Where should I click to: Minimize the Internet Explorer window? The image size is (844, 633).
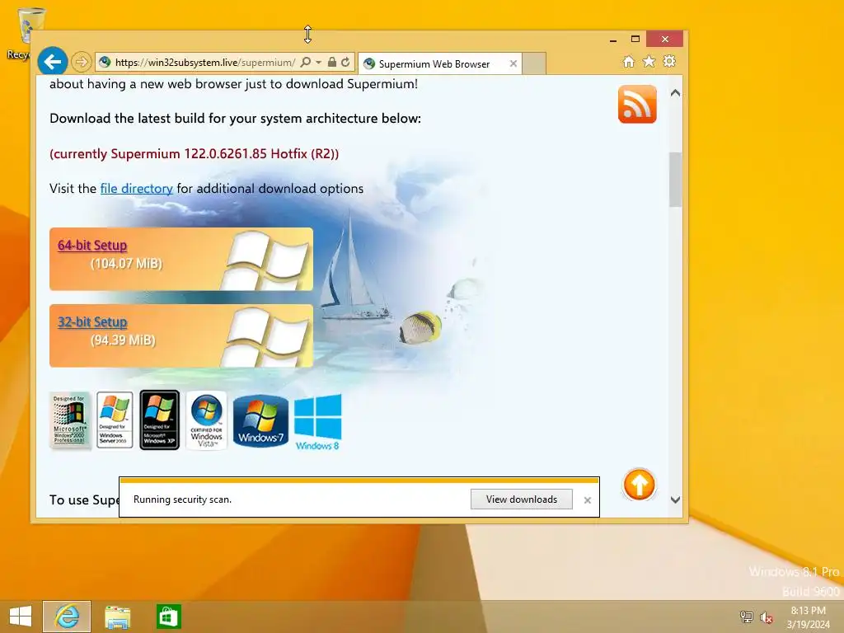click(613, 40)
